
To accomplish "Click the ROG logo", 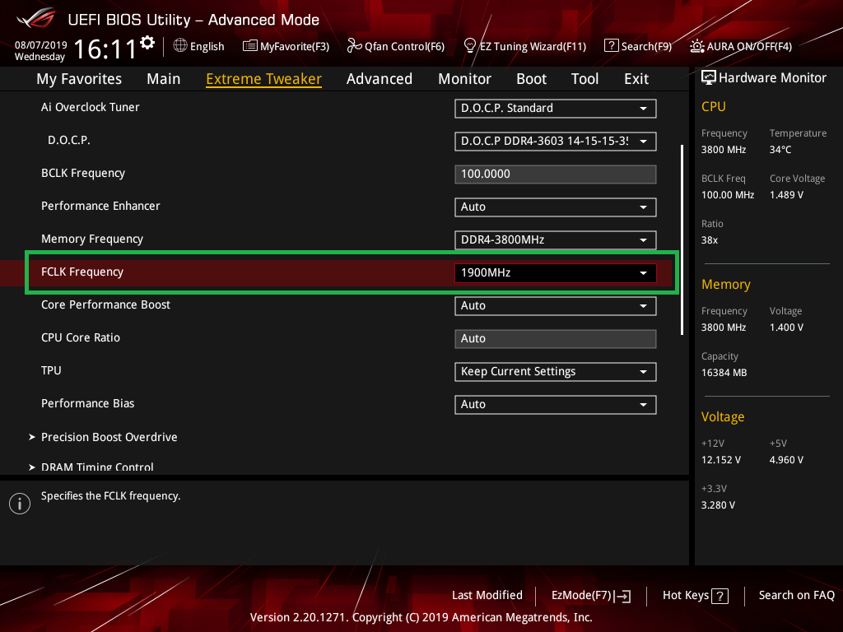I will (x=36, y=18).
